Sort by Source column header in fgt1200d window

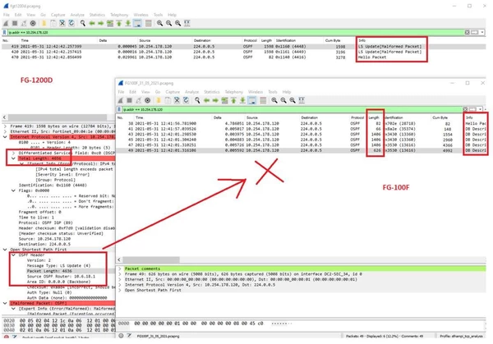(x=145, y=40)
